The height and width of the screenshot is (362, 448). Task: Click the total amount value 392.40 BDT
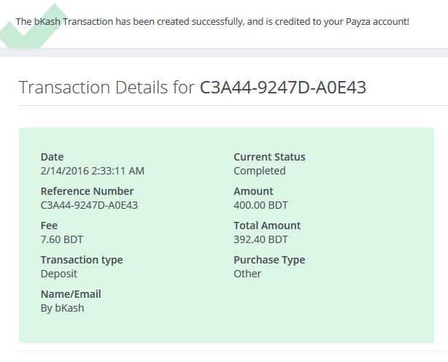[260, 239]
